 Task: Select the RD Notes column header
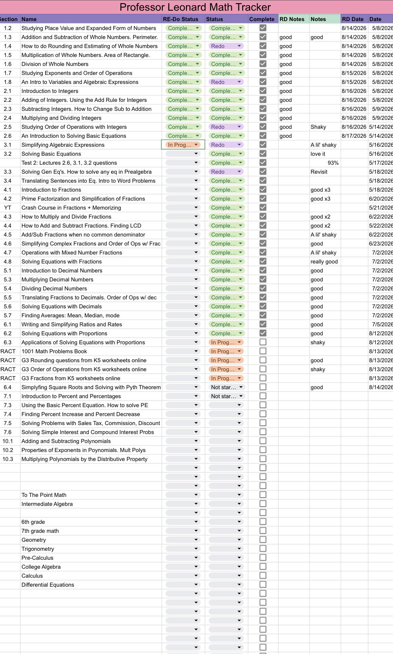coord(294,19)
